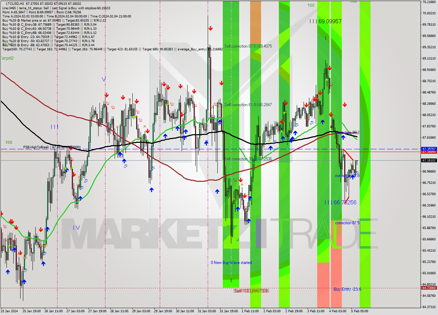Select the '0 New Buy Wave started' label

point(231,263)
